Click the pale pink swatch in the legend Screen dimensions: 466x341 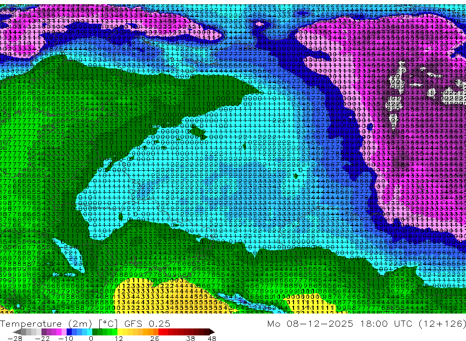click(64, 332)
